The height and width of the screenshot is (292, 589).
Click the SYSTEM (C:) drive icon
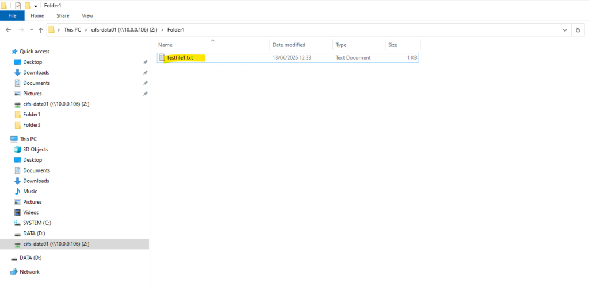tap(17, 223)
